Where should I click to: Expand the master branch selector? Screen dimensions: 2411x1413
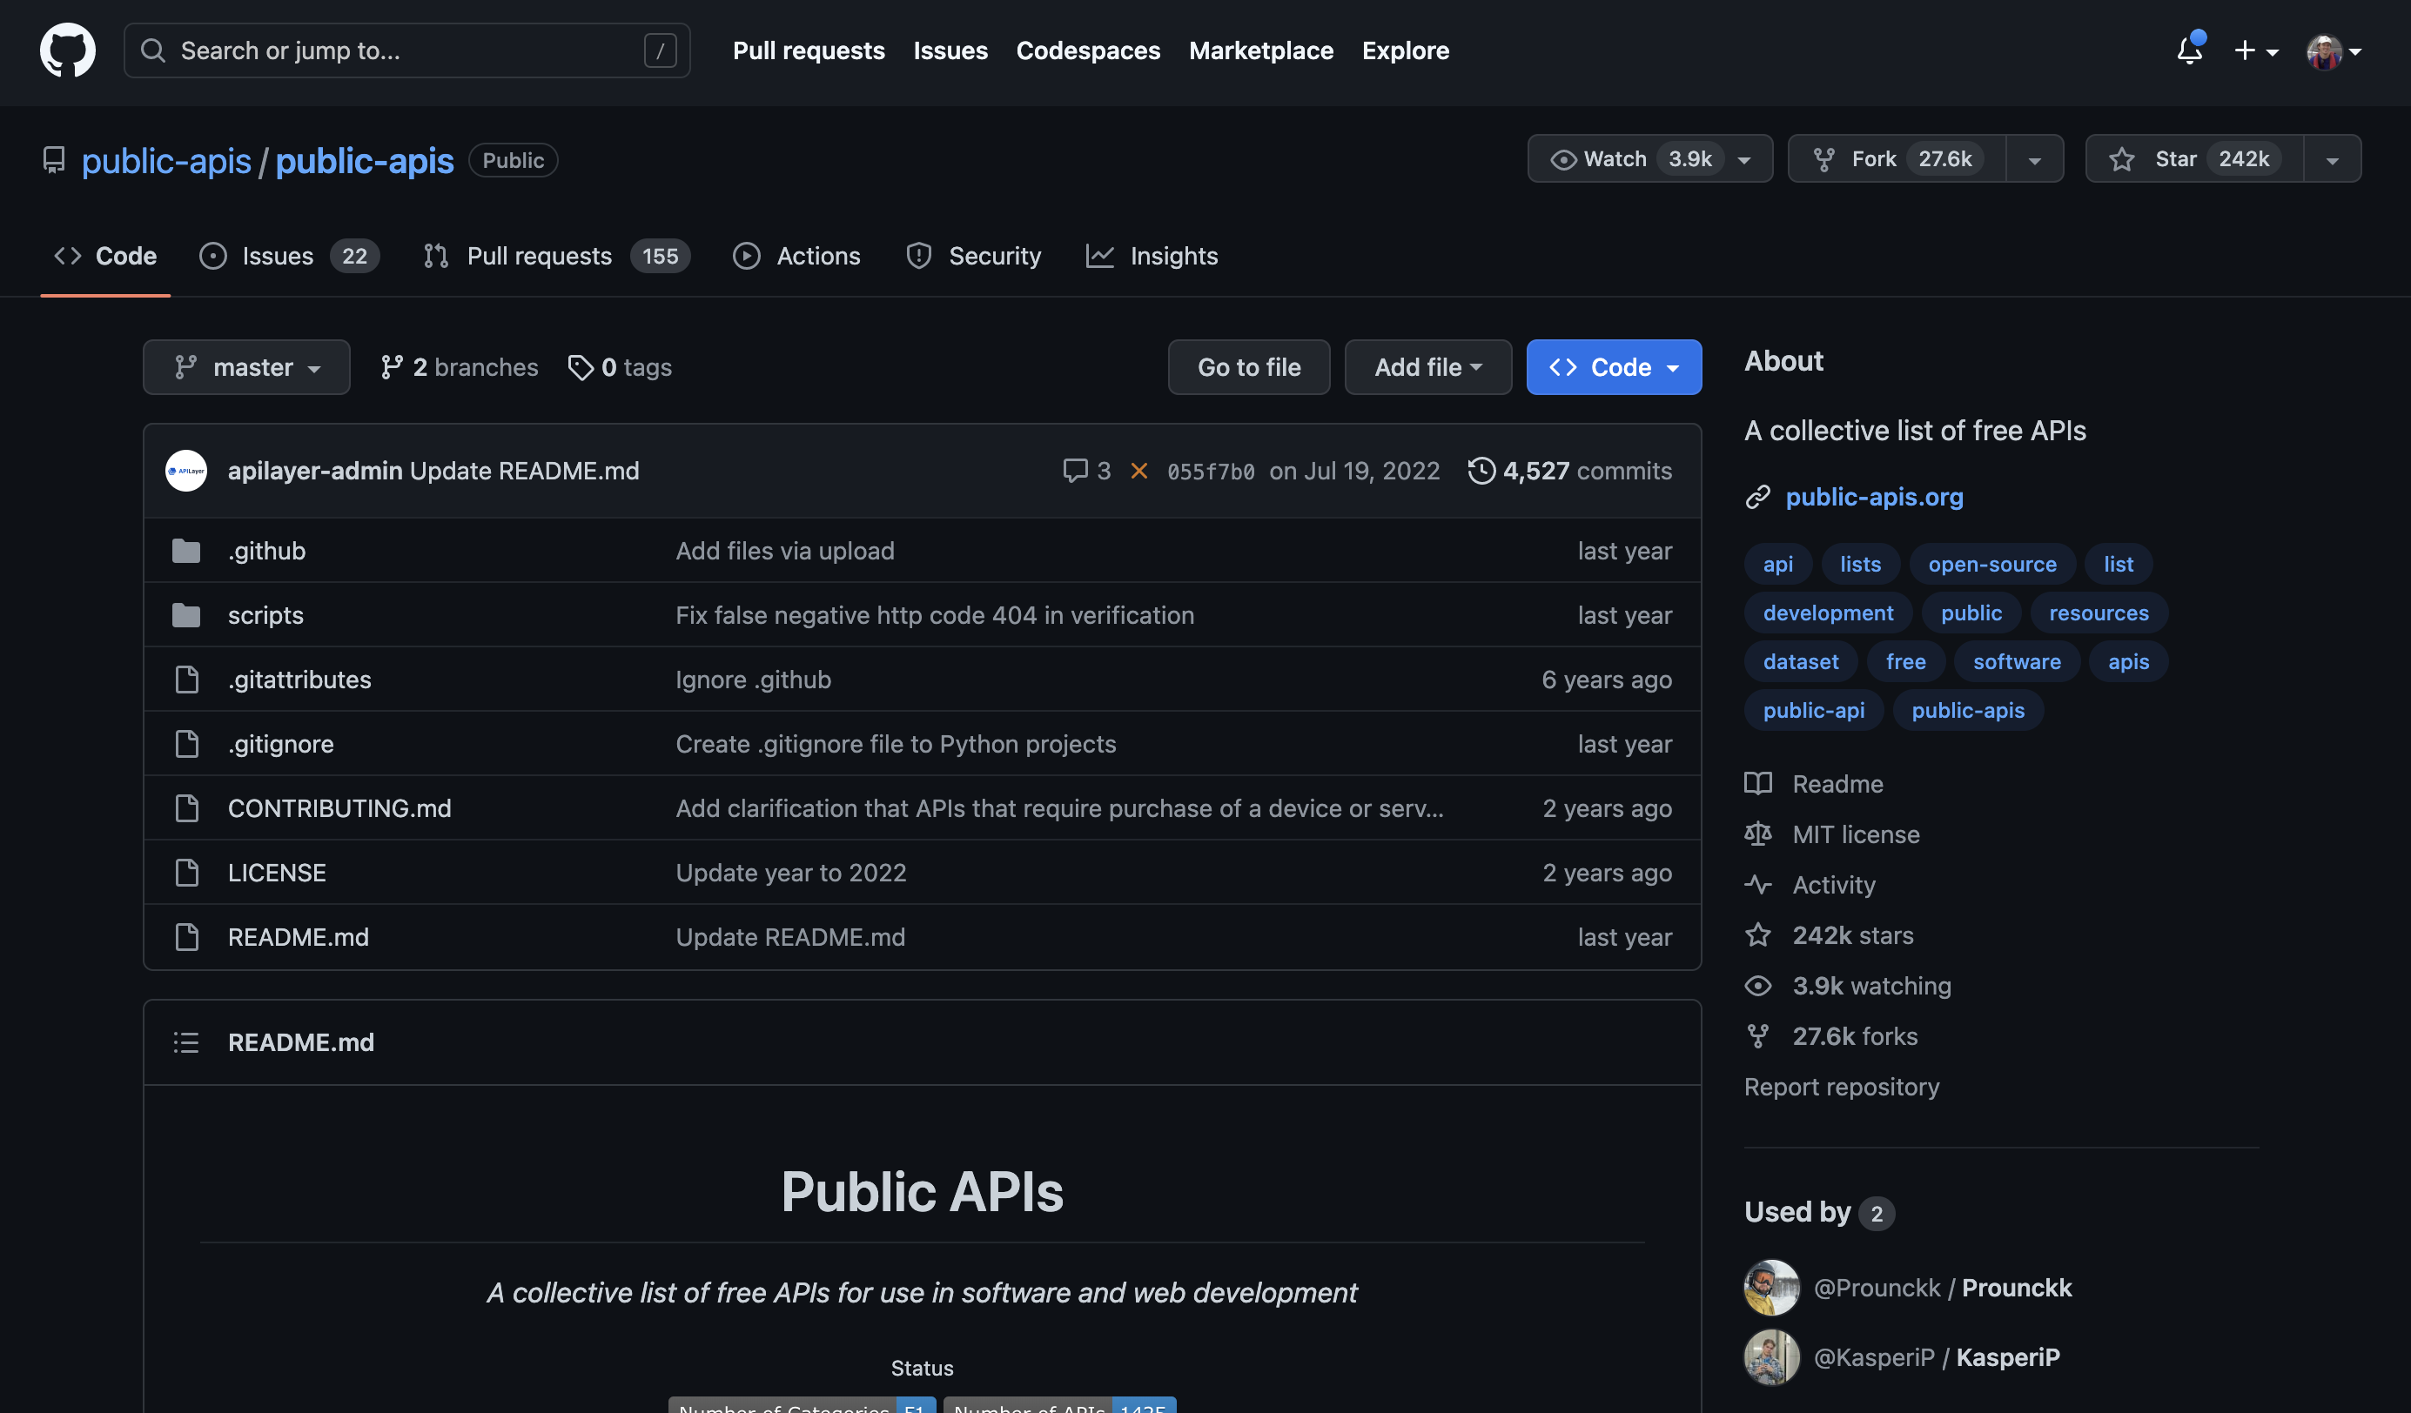tap(247, 367)
